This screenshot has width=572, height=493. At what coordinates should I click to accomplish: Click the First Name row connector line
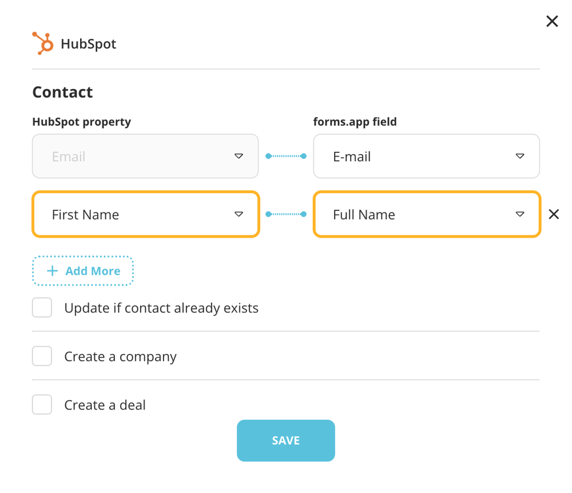(x=286, y=214)
